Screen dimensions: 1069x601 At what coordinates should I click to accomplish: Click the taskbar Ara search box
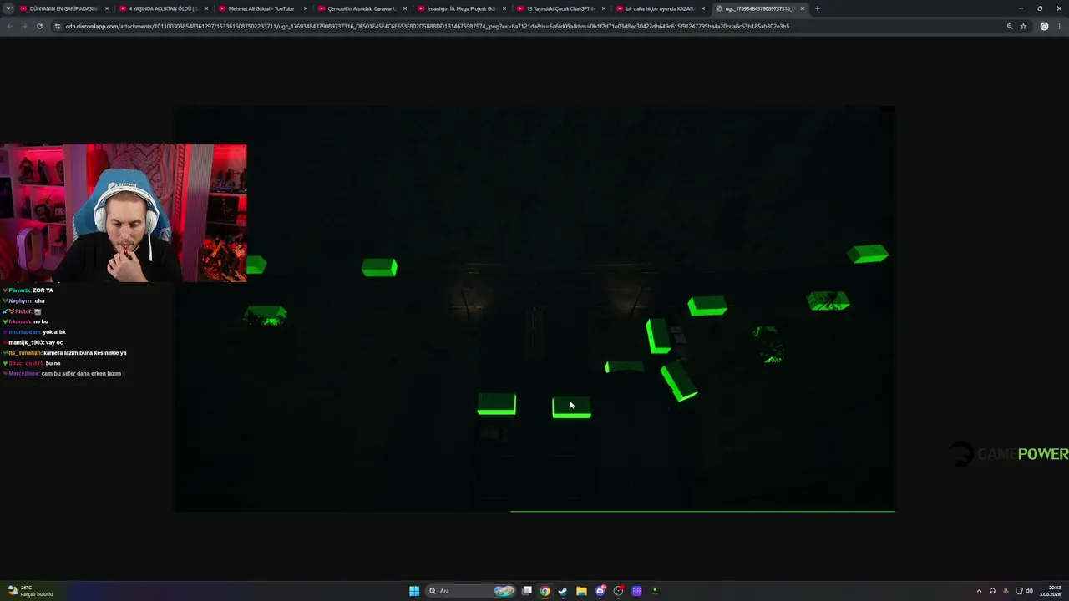pyautogui.click(x=472, y=591)
